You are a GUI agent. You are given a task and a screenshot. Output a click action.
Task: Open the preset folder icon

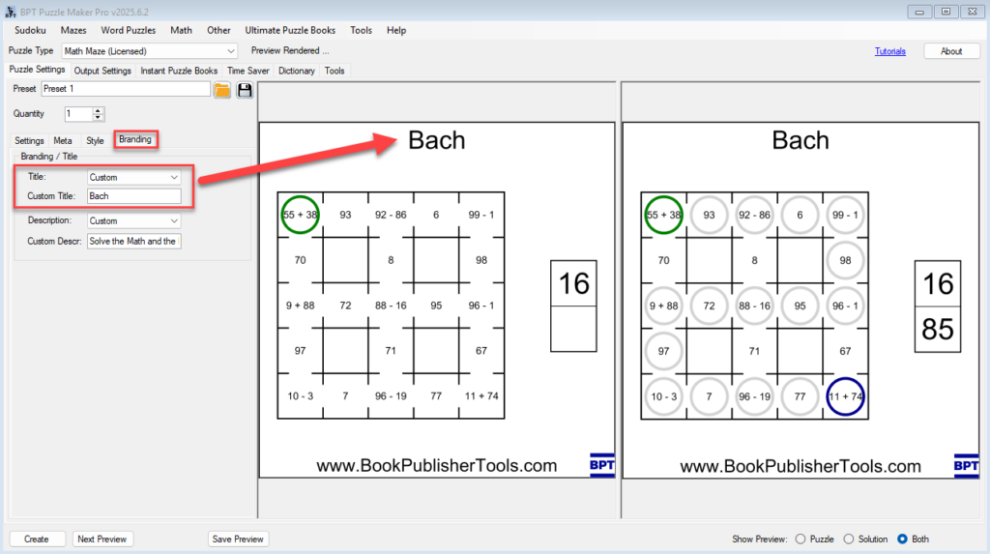221,90
